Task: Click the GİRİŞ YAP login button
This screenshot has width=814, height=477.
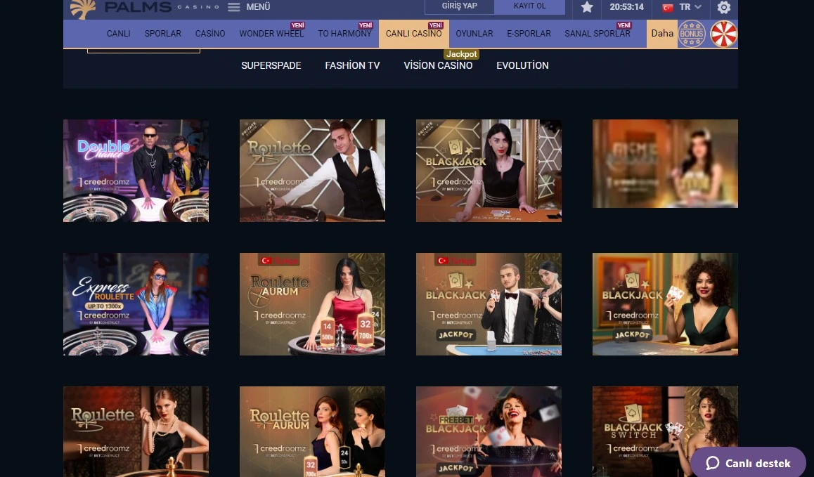Action: (x=460, y=6)
